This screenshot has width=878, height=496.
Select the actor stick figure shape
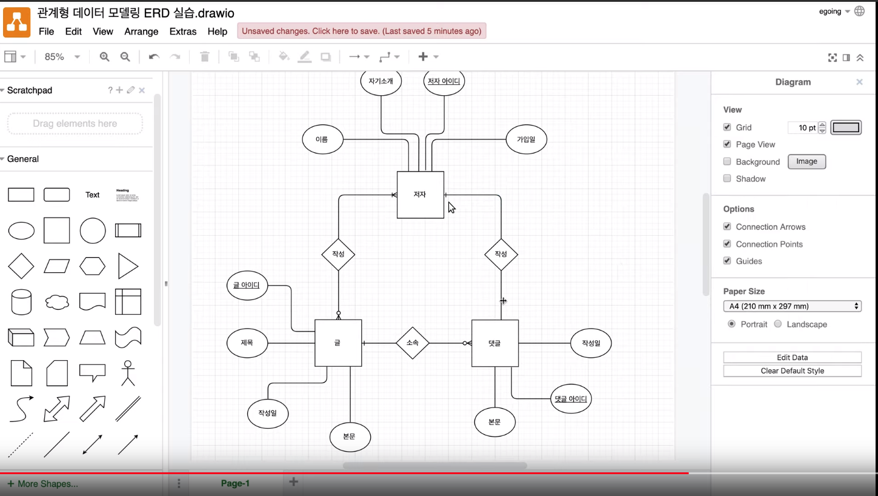tap(128, 373)
